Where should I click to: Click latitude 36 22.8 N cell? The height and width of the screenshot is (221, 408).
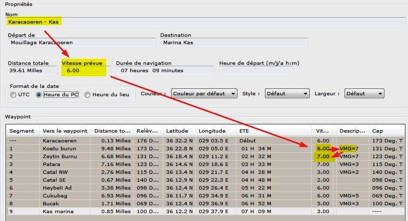pos(179,148)
